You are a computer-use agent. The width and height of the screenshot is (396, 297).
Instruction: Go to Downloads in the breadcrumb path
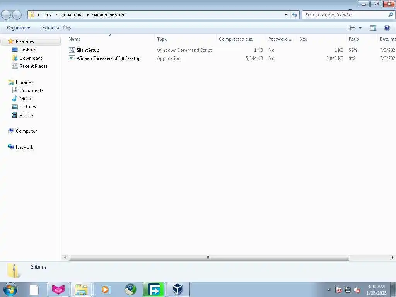pos(72,15)
